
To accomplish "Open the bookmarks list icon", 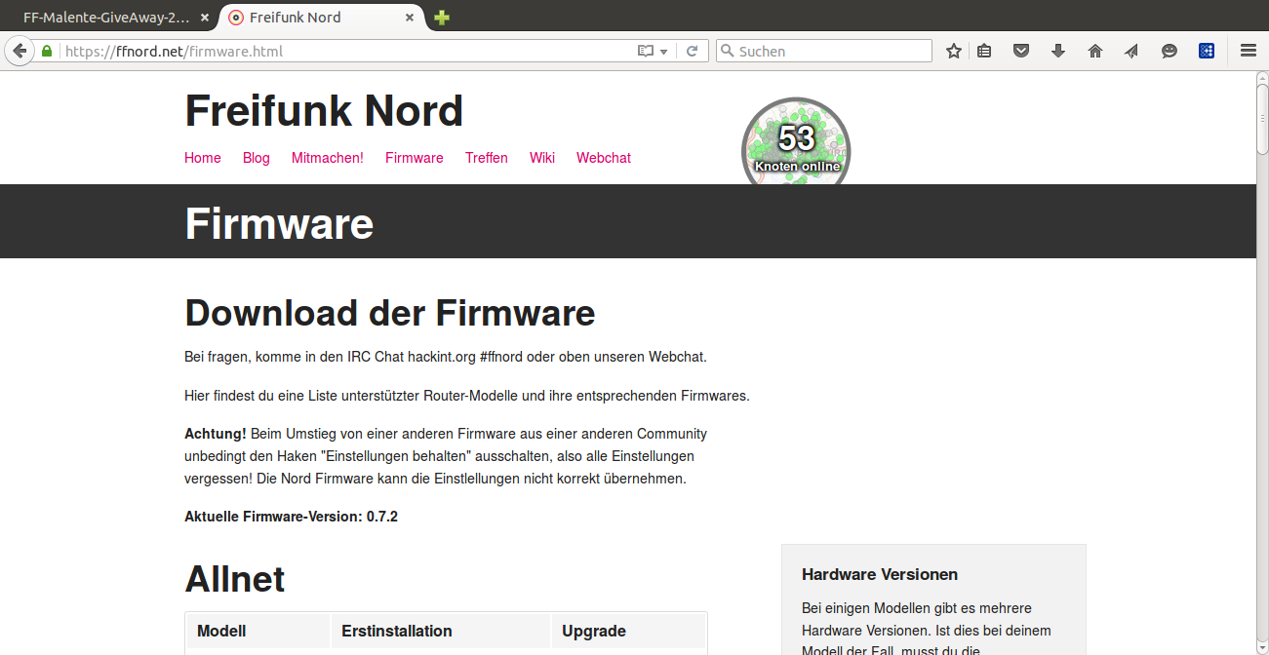I will (984, 51).
